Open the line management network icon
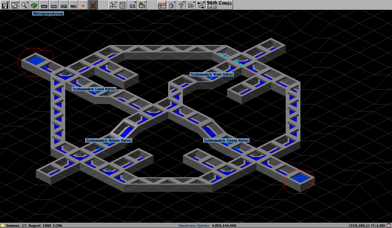This screenshot has height=228, width=392. coord(113,5)
